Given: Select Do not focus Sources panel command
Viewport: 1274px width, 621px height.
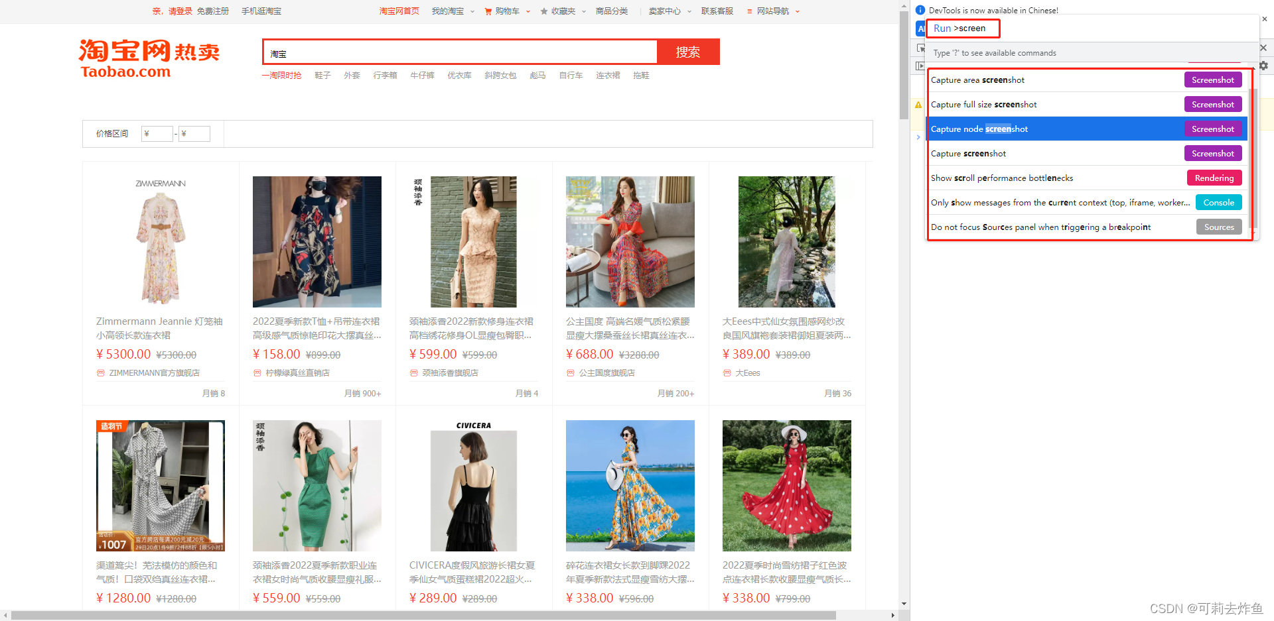Looking at the screenshot, I should pyautogui.click(x=1087, y=227).
